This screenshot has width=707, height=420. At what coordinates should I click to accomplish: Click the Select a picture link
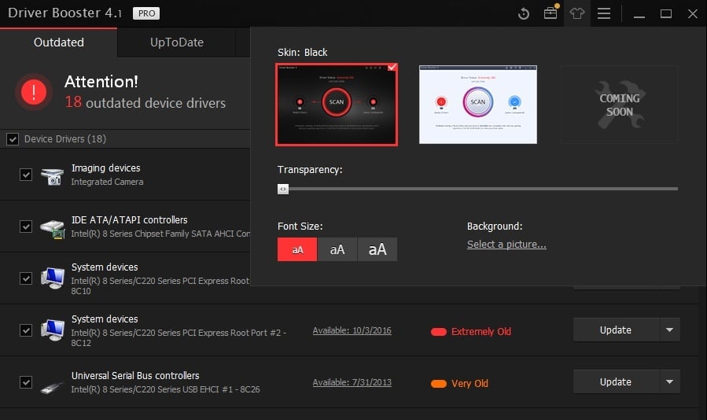pos(506,245)
